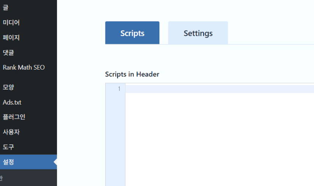Click the Scripts in Header label

click(132, 74)
